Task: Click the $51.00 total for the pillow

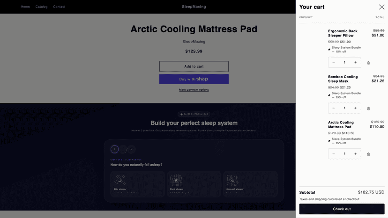Action: click(x=378, y=36)
